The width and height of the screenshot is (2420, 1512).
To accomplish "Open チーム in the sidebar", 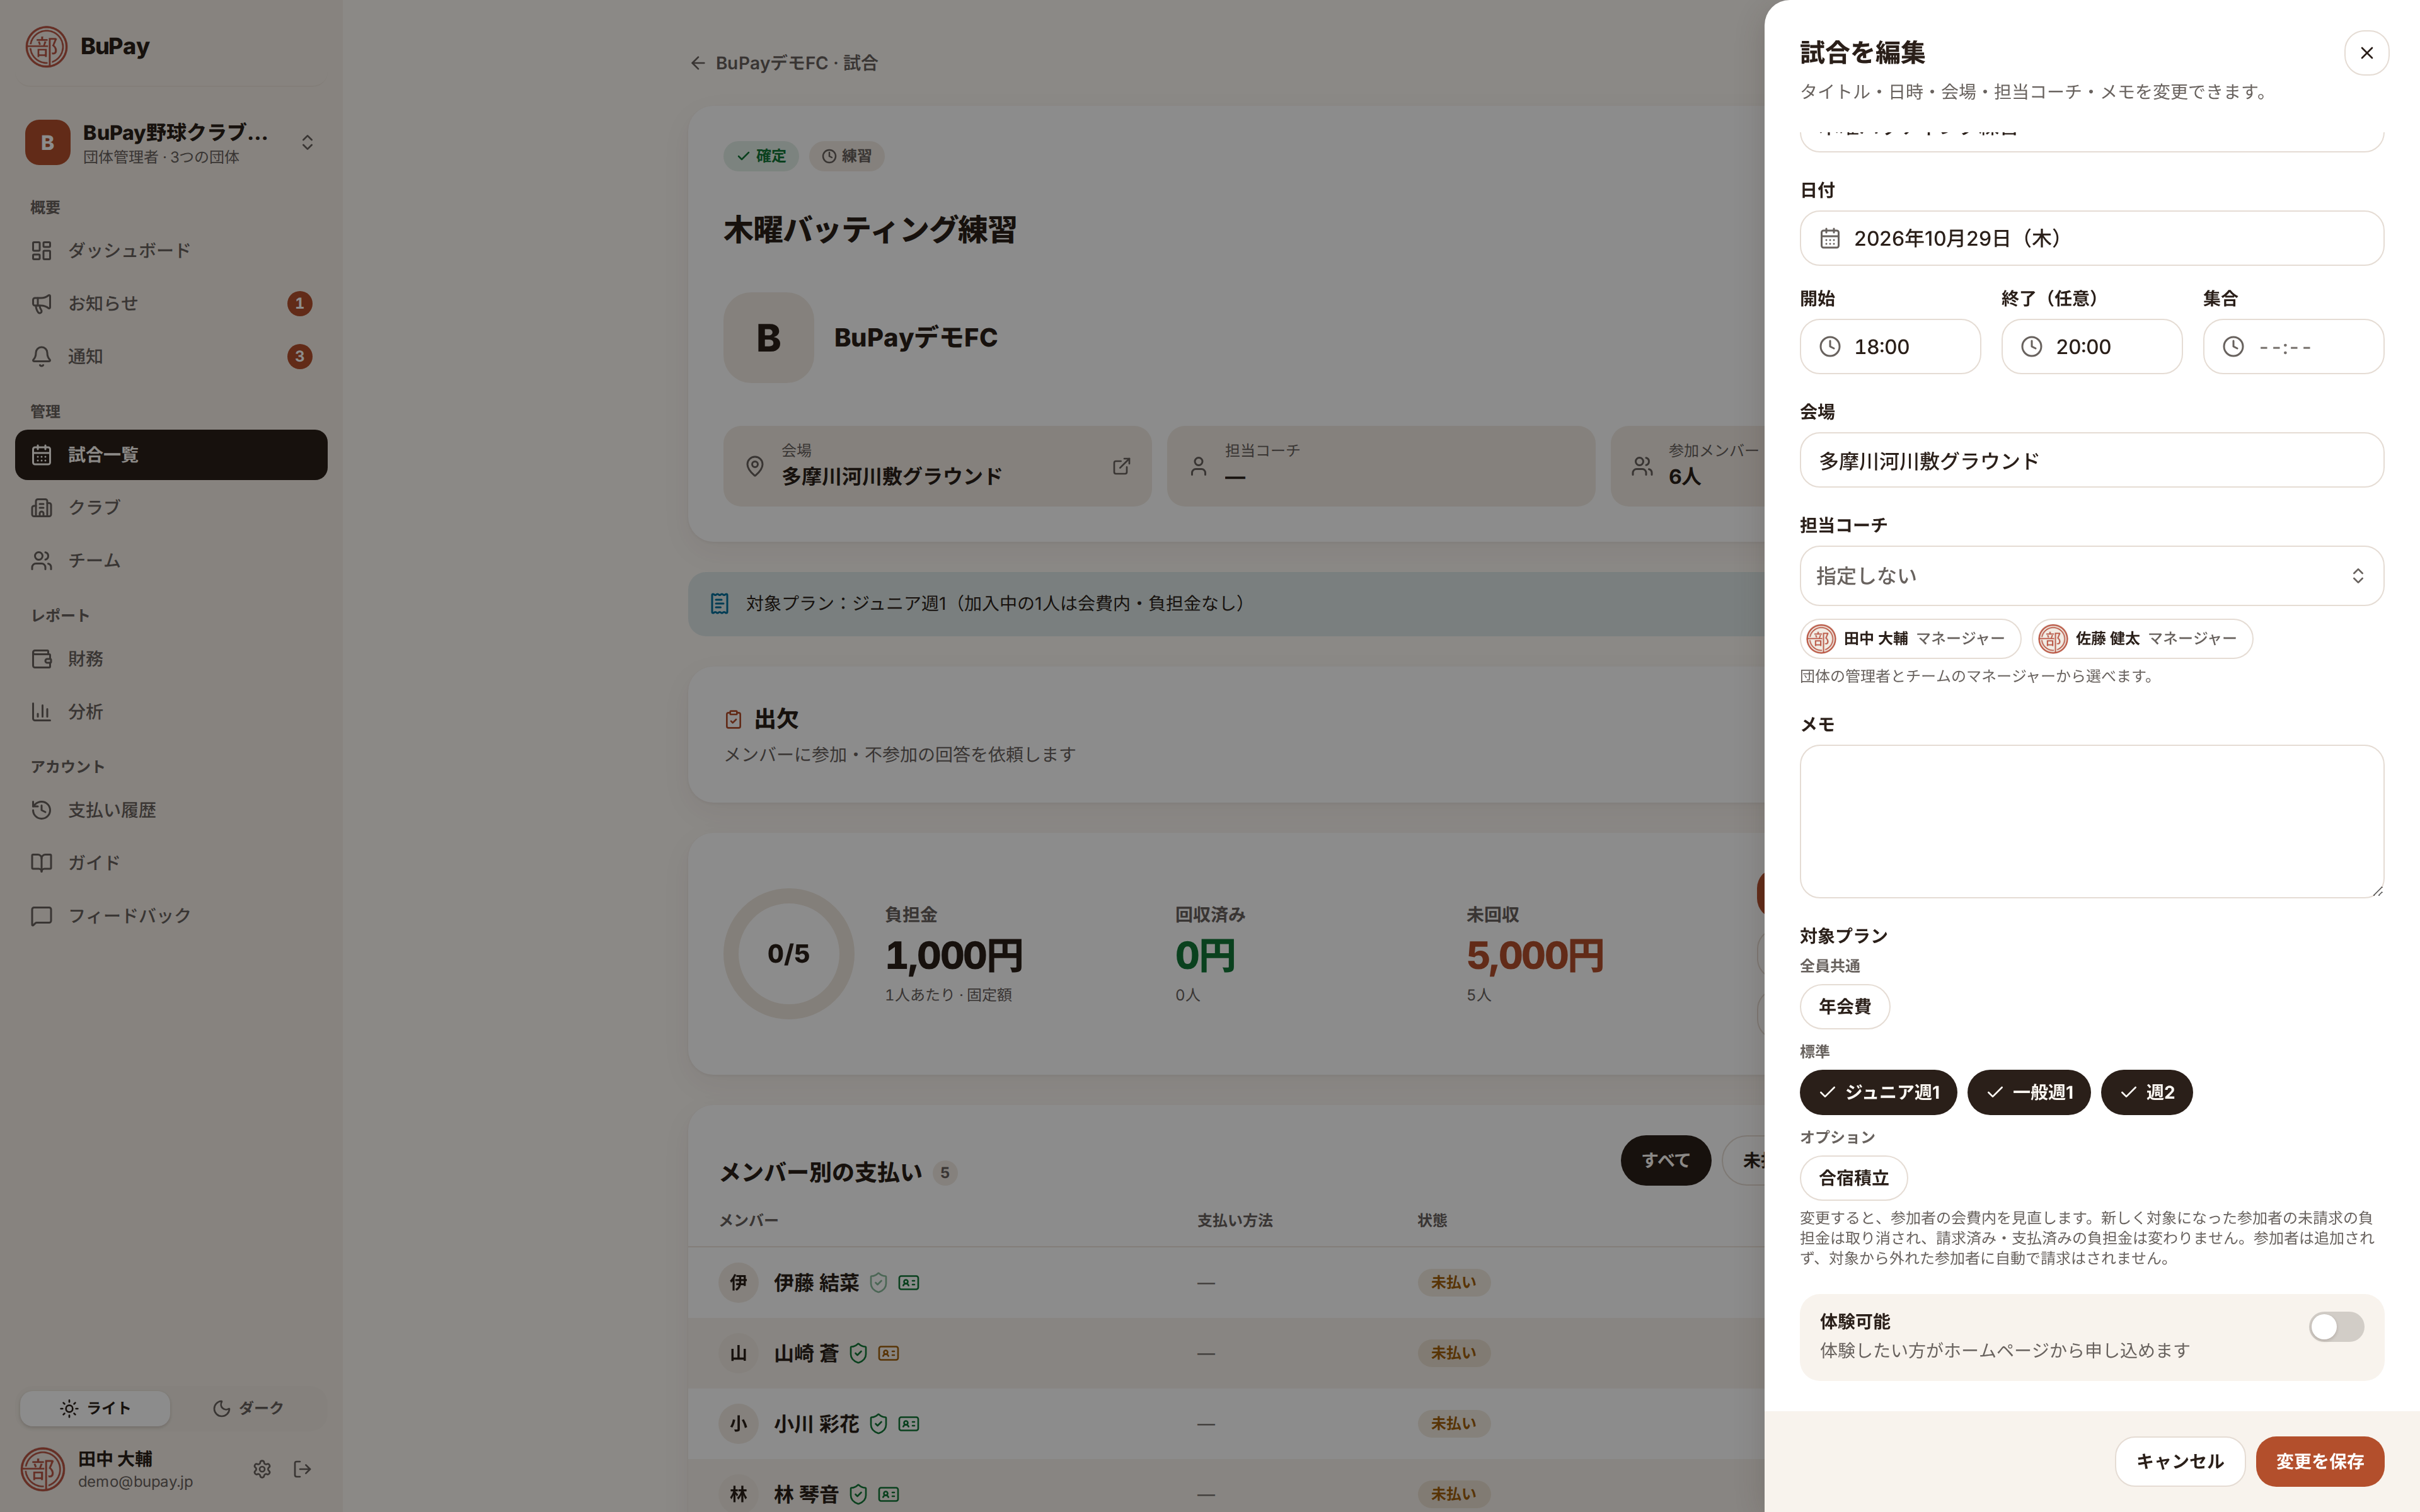I will coord(171,560).
